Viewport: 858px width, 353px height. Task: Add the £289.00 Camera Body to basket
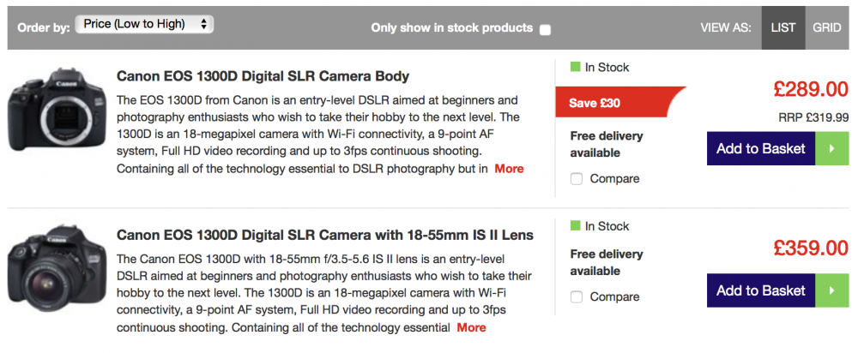coord(760,148)
